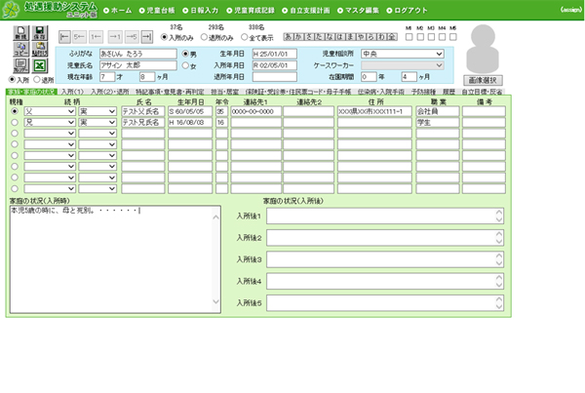Click the green Excel export icon

coord(40,65)
